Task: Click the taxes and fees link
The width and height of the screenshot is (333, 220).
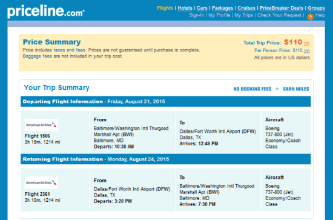Action: 69,50
